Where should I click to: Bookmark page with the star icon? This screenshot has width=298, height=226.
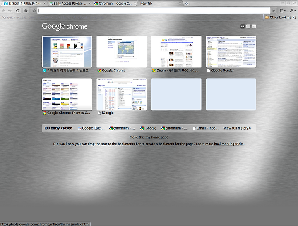pyautogui.click(x=34, y=11)
